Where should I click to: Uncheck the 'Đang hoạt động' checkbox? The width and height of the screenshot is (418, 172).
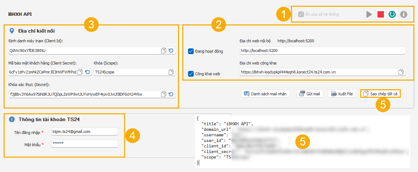(x=191, y=51)
